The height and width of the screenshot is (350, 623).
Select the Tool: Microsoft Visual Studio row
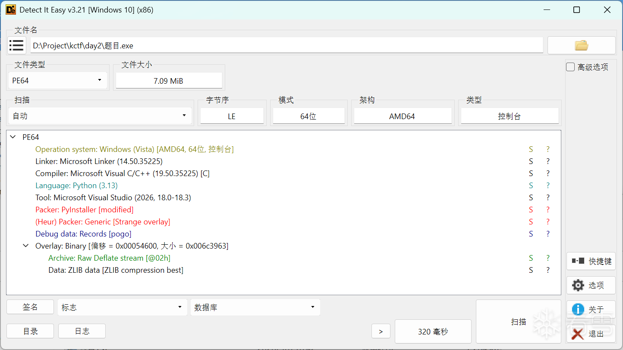click(x=284, y=198)
